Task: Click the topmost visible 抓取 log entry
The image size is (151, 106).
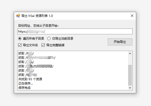Action: point(25,53)
